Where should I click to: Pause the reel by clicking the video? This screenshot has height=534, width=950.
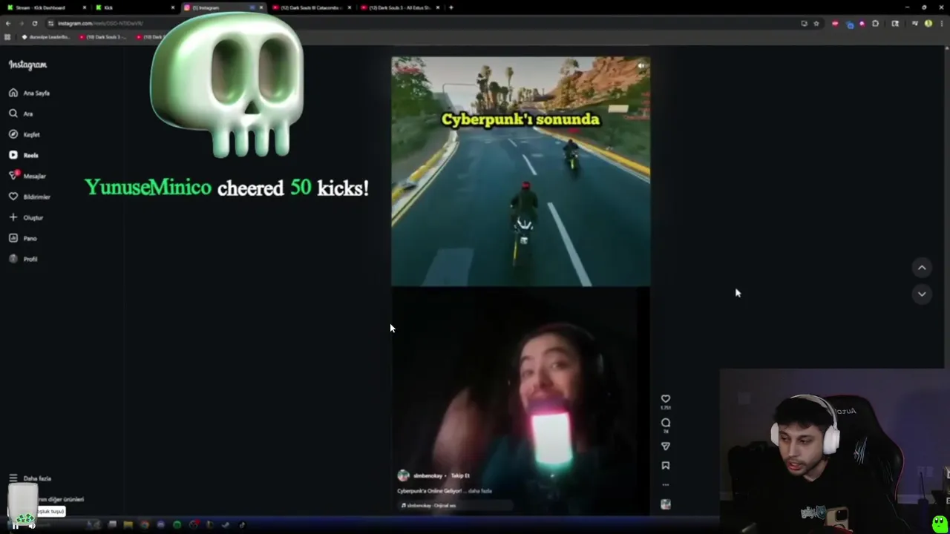(520, 286)
